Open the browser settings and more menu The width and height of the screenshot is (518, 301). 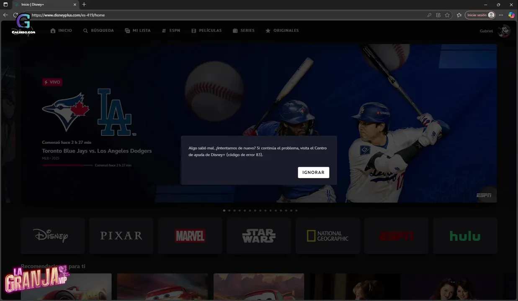(x=501, y=15)
